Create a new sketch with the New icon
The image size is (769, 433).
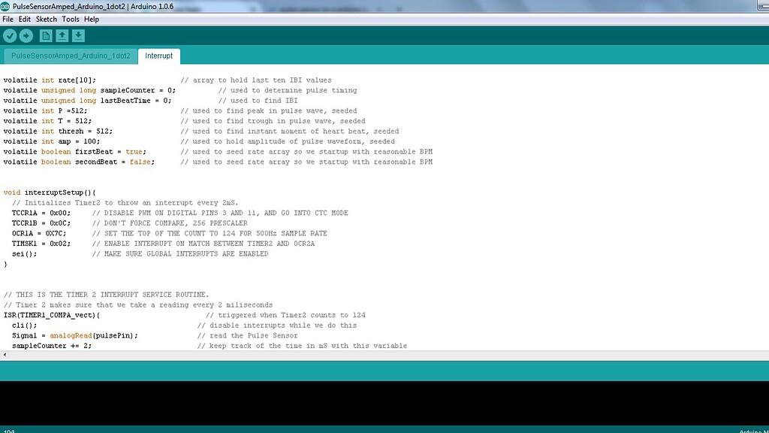point(45,35)
